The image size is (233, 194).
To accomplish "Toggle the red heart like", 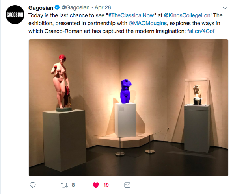I will coord(96,185).
